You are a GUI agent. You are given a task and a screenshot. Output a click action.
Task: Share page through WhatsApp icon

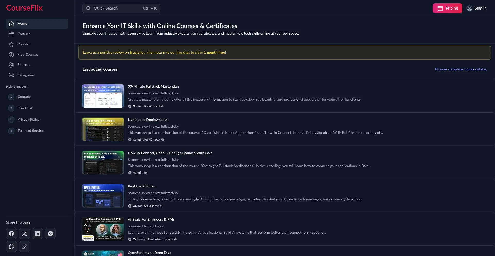click(x=12, y=246)
